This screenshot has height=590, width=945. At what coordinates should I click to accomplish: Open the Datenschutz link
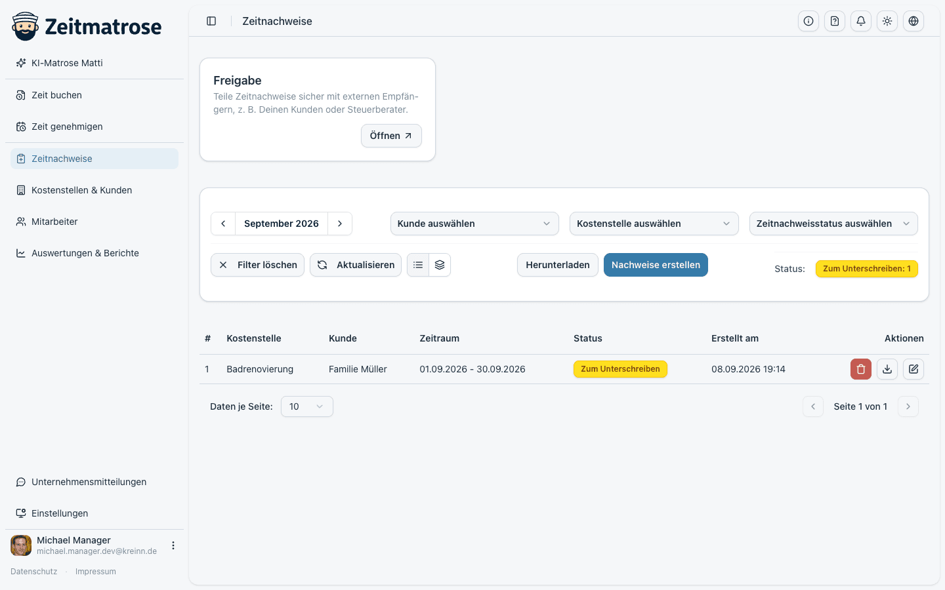[x=34, y=572]
